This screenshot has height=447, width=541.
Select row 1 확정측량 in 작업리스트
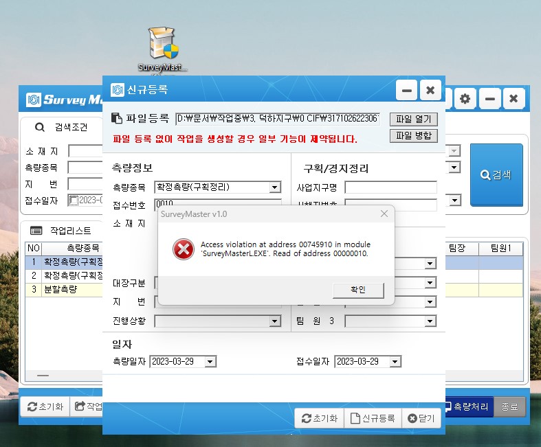pos(64,262)
